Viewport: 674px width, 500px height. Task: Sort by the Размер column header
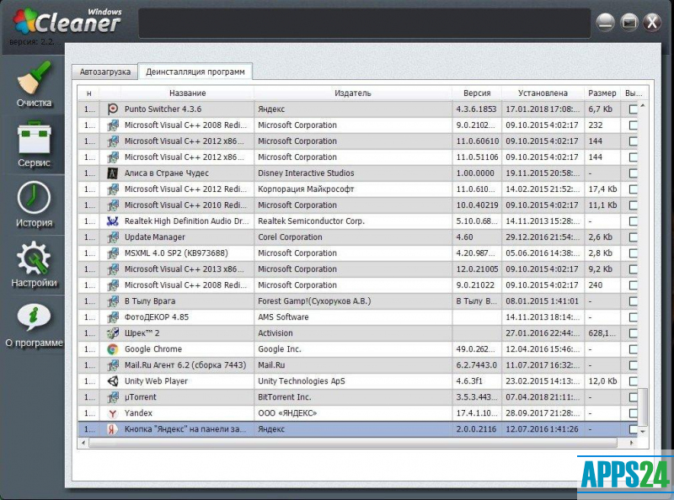coord(602,93)
